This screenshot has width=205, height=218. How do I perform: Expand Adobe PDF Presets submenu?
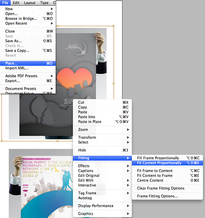[x=28, y=76]
